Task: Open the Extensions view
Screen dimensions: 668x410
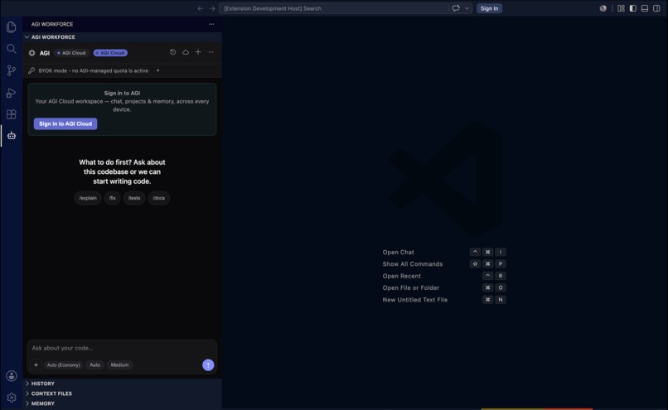Action: pyautogui.click(x=12, y=114)
